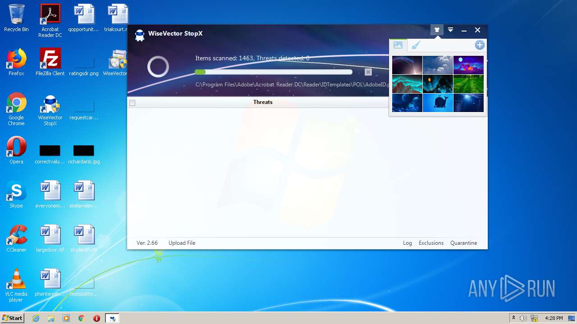Click the Upload File link

point(182,243)
